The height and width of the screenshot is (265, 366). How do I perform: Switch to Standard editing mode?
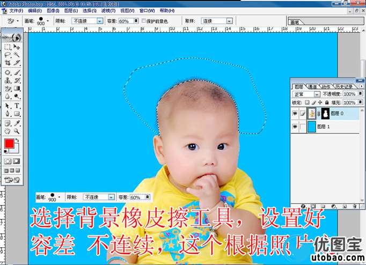(8, 161)
